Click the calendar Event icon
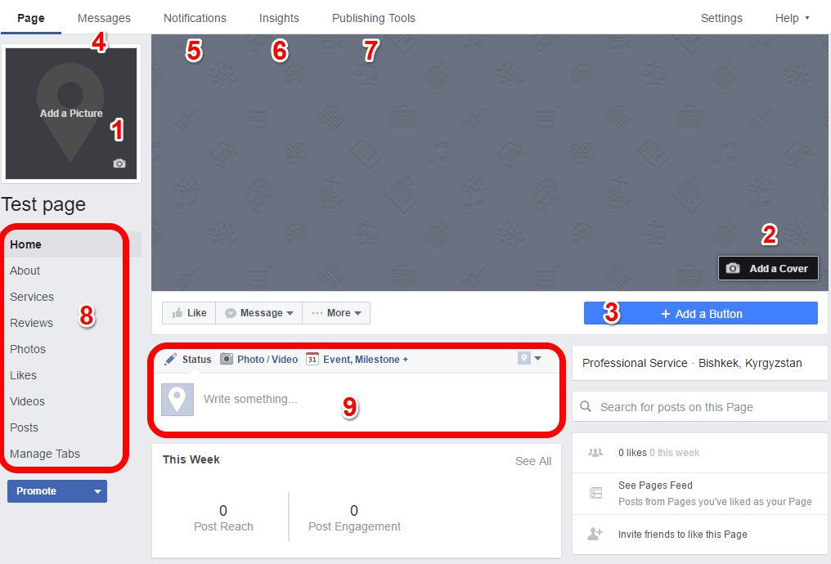831x564 pixels. [x=312, y=359]
